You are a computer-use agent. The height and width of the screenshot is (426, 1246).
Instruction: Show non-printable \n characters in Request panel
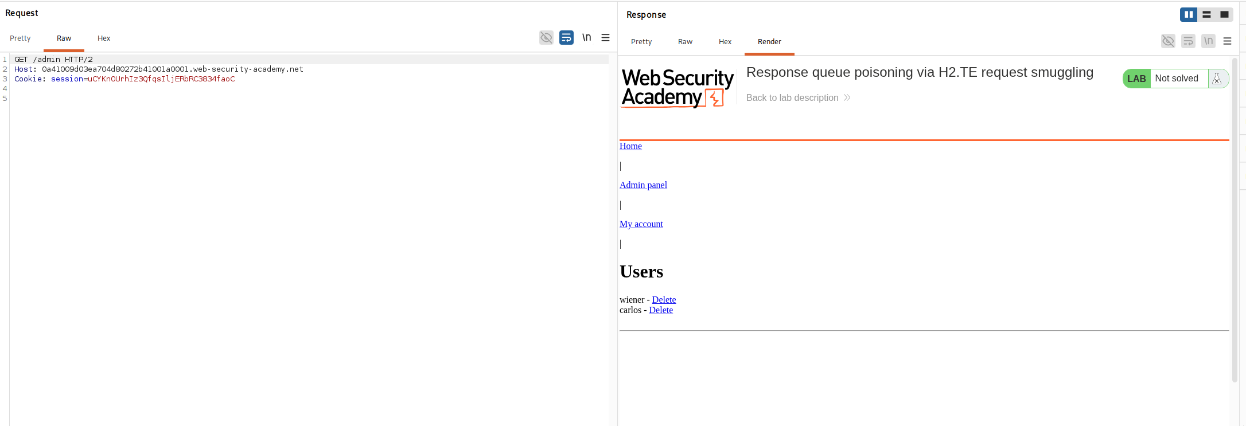pyautogui.click(x=586, y=38)
